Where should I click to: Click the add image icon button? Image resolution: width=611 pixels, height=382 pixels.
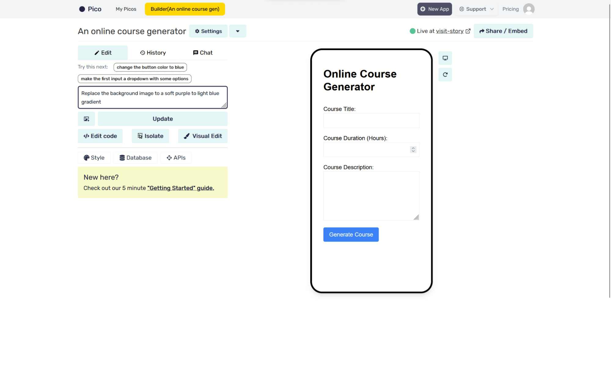click(86, 119)
